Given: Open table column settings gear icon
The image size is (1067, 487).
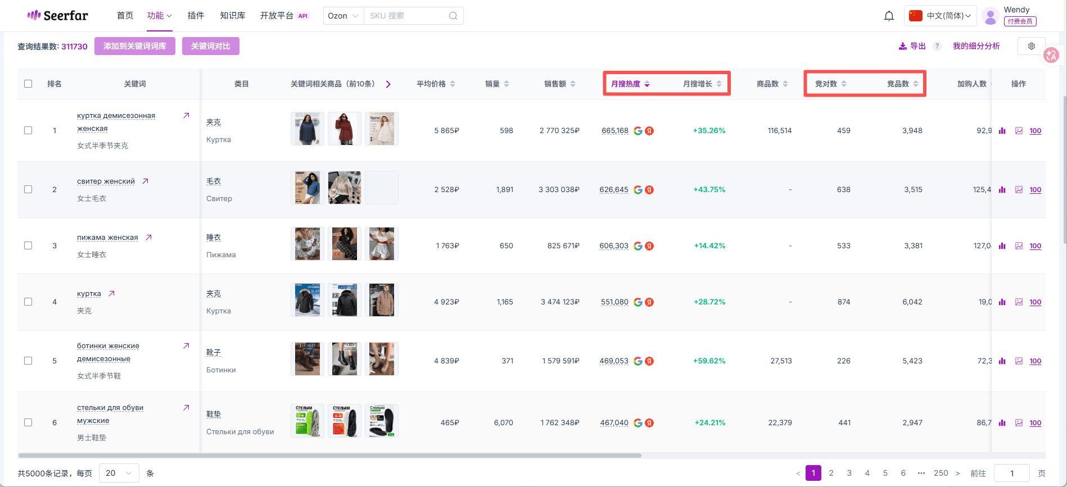Looking at the screenshot, I should (x=1032, y=46).
